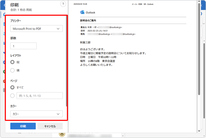
Task: Click the preview pane vertical scrollbar thumb
Action: point(199,49)
